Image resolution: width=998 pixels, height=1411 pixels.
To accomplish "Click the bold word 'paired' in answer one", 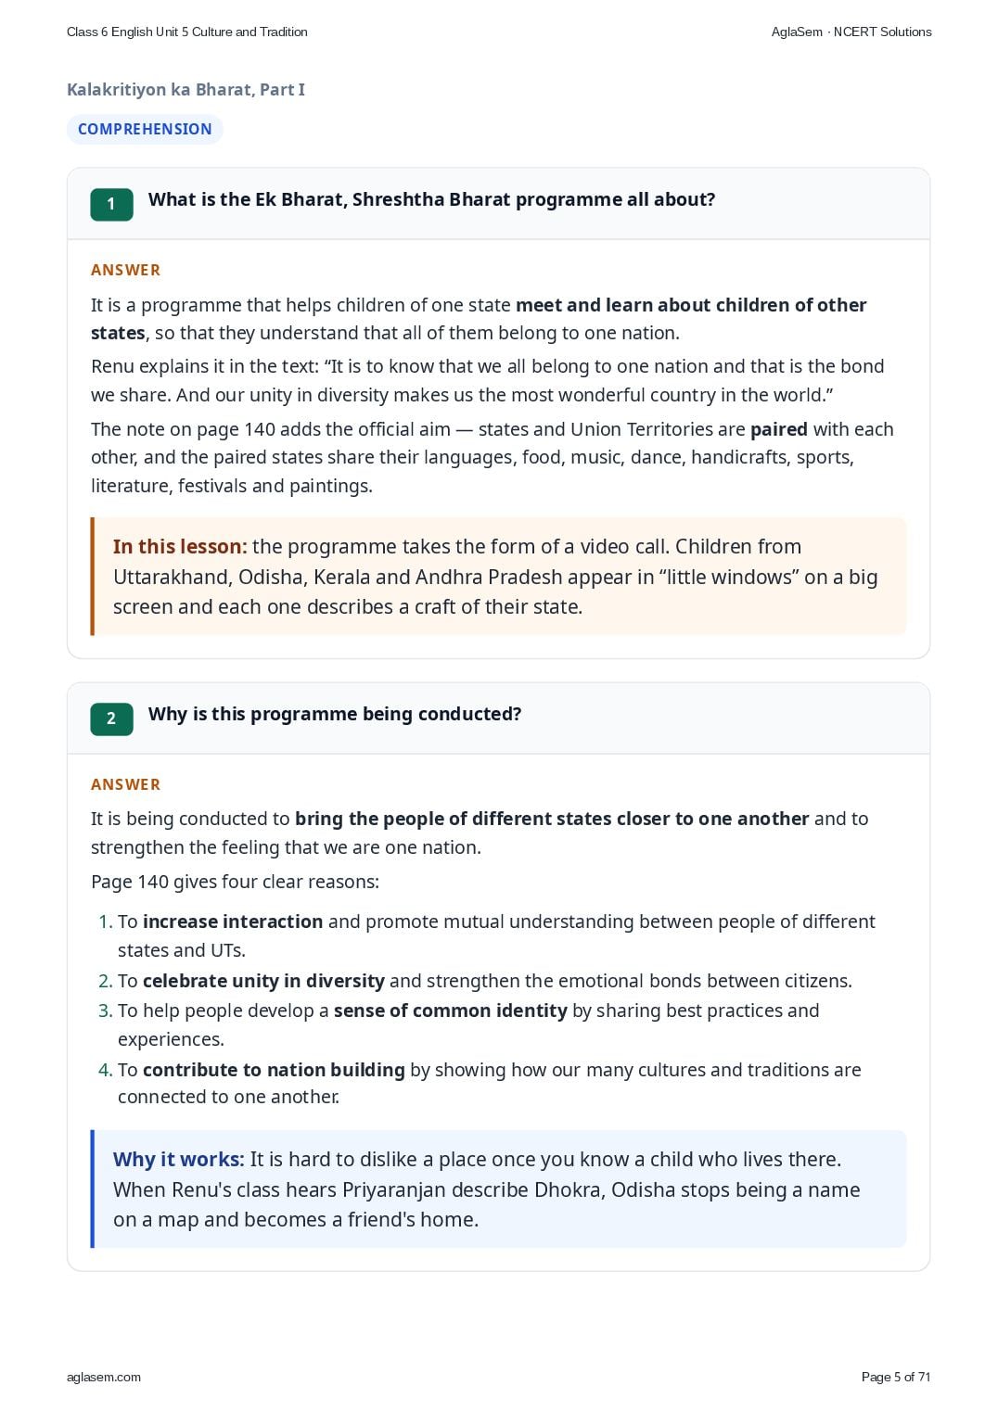I will tap(779, 429).
